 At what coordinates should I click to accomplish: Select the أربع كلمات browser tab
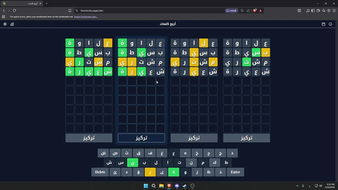click(x=22, y=3)
